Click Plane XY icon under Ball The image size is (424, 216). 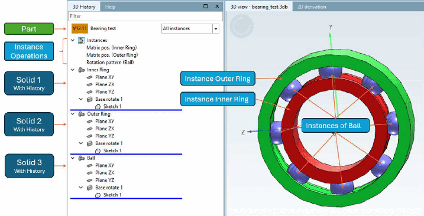point(89,165)
